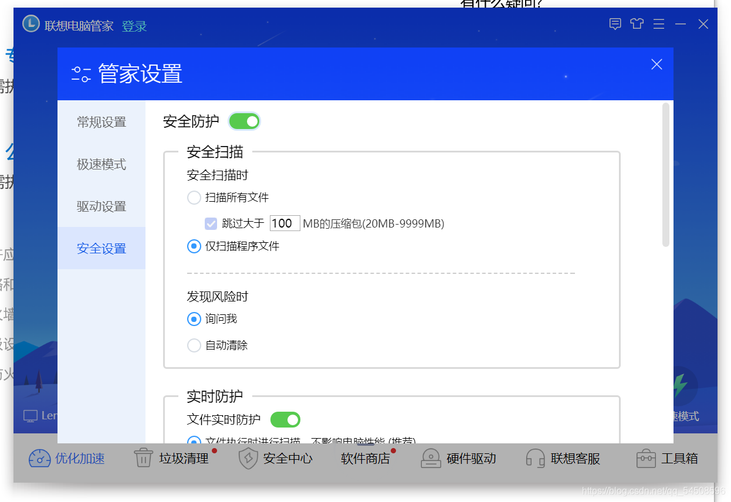Open the 安全中心 section label
The height and width of the screenshot is (502, 731).
(x=288, y=459)
